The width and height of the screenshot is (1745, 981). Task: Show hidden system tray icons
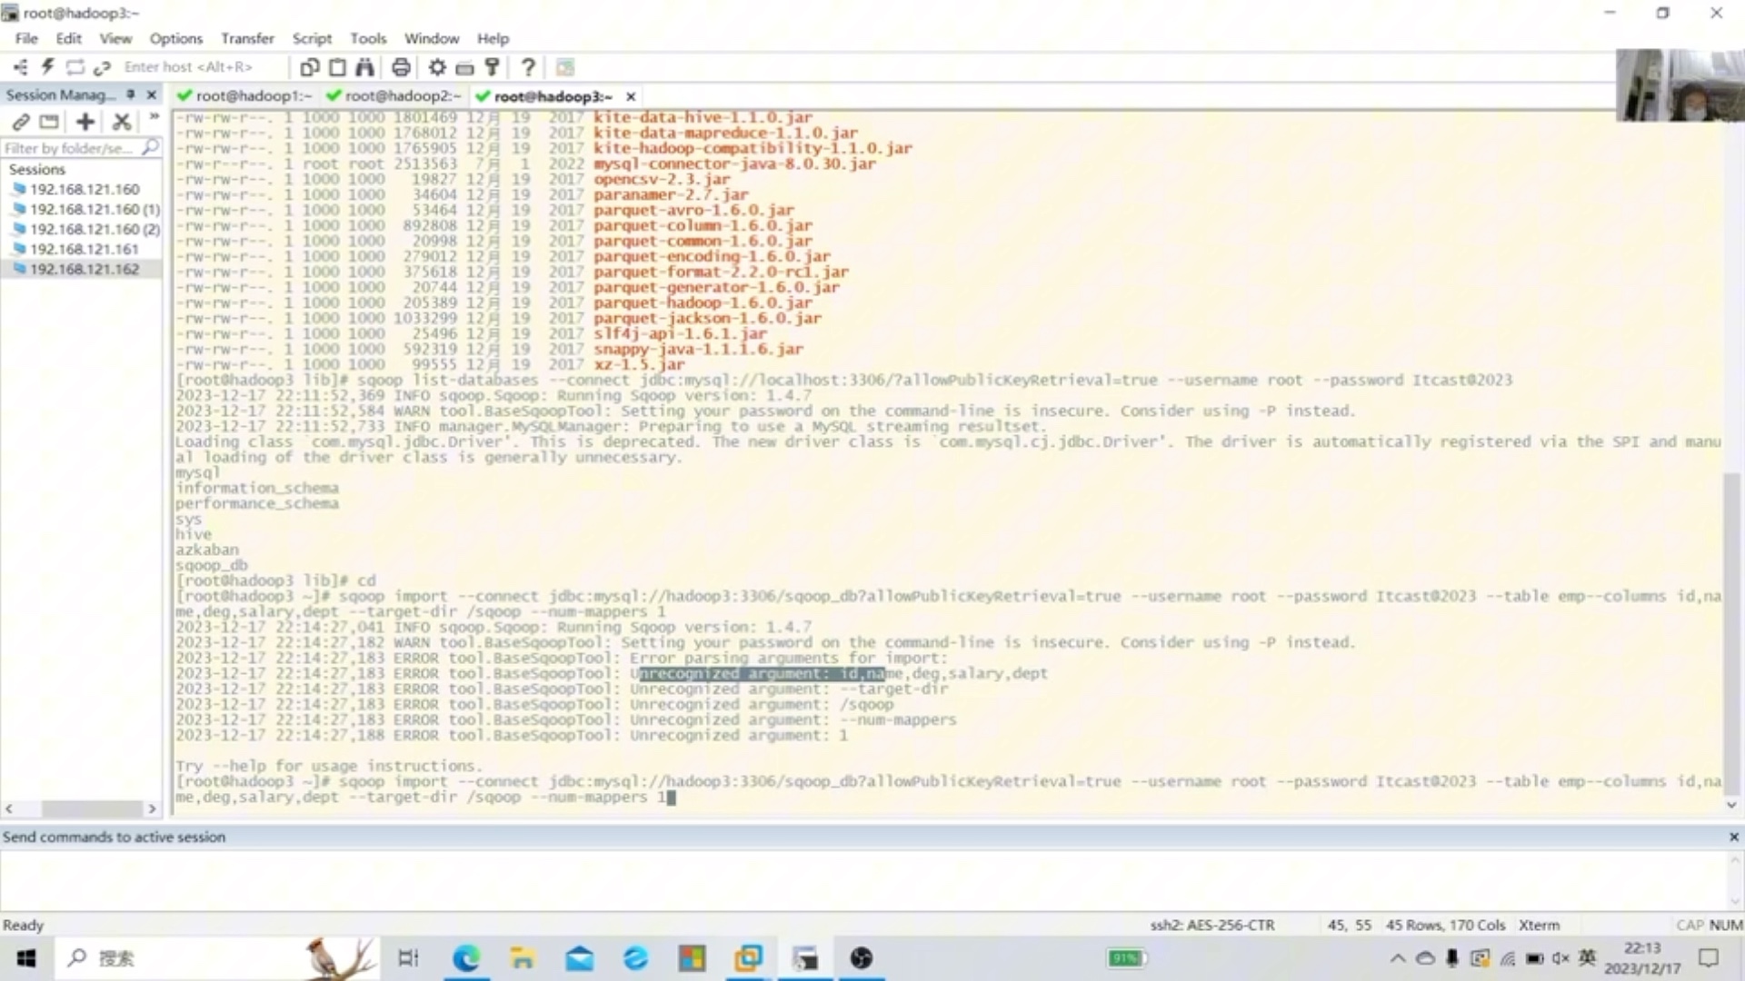click(1397, 958)
